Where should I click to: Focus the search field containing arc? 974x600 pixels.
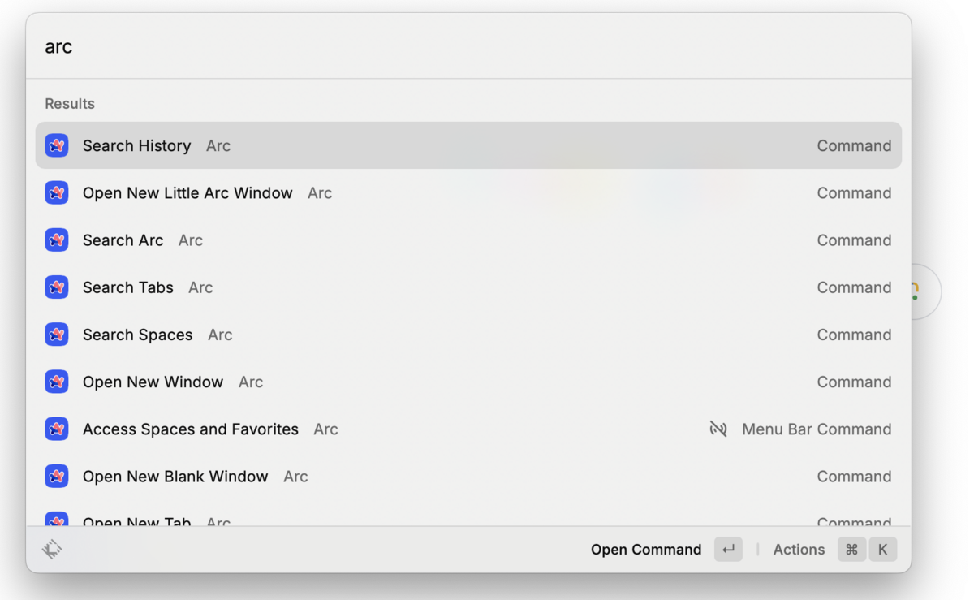(468, 46)
